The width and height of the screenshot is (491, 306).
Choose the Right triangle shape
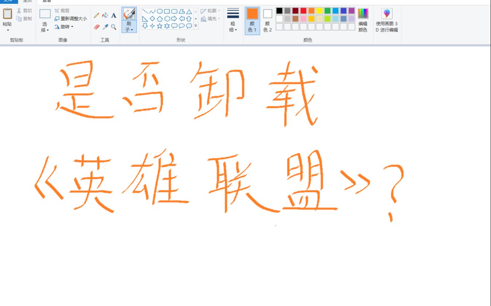click(145, 19)
